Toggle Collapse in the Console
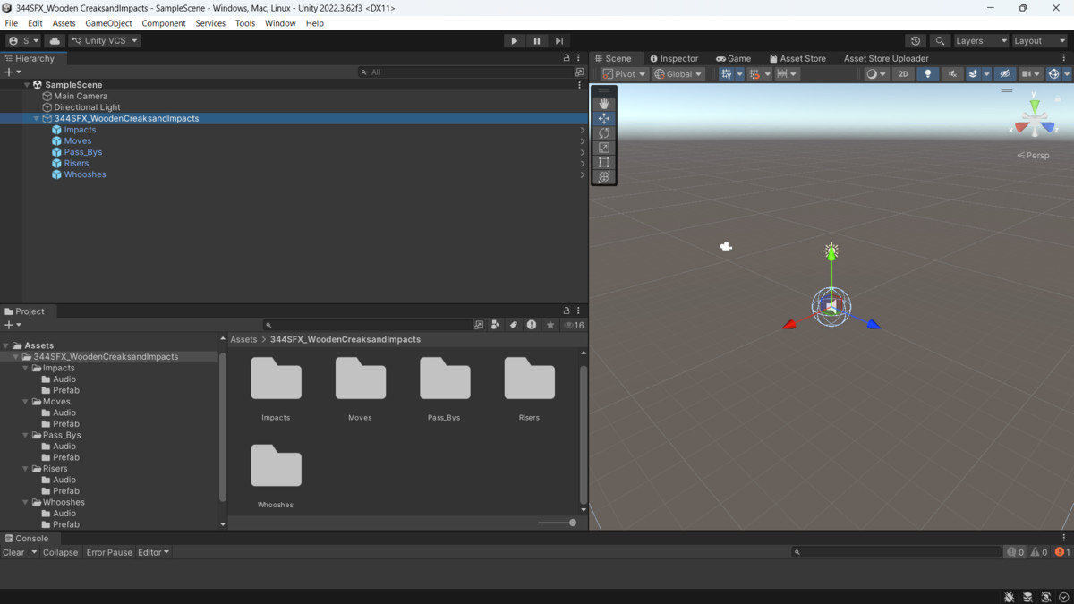 point(60,552)
